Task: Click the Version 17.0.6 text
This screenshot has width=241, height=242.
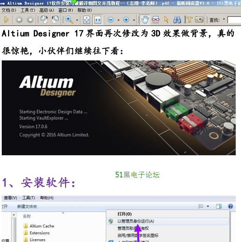Action: point(33,126)
